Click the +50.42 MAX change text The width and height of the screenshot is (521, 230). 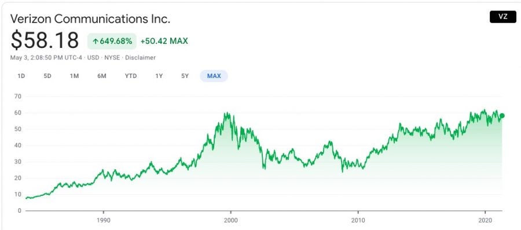(164, 41)
